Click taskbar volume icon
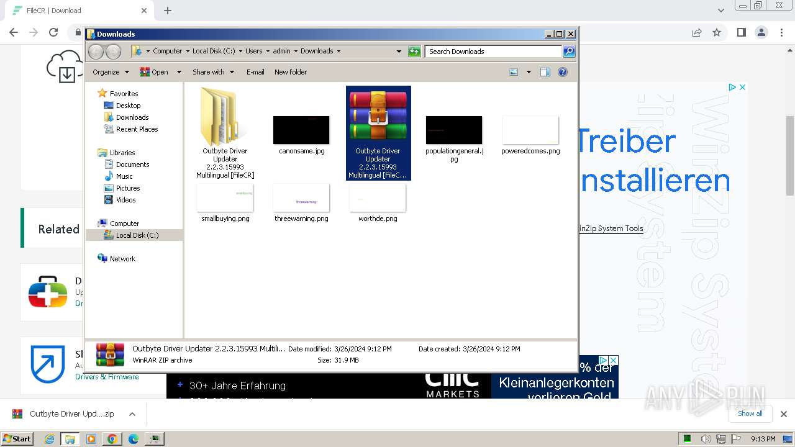This screenshot has width=795, height=447. 705,439
